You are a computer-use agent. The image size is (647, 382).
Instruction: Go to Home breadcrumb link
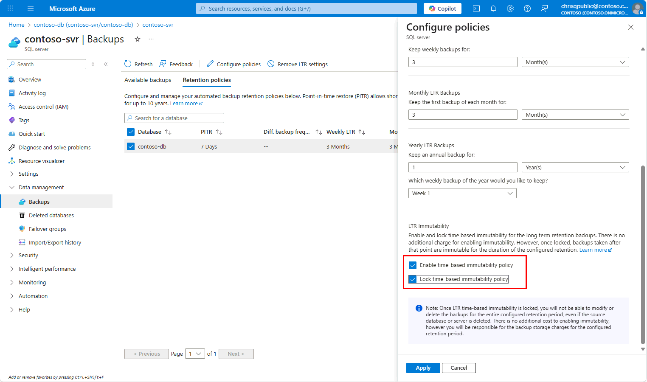coord(17,25)
